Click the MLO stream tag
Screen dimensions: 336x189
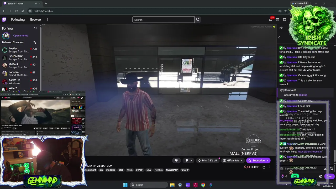(x=149, y=170)
